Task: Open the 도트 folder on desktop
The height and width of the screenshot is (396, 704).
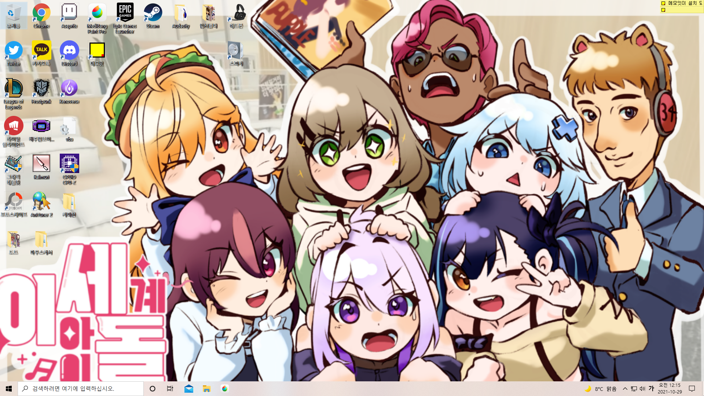Action: tap(14, 242)
